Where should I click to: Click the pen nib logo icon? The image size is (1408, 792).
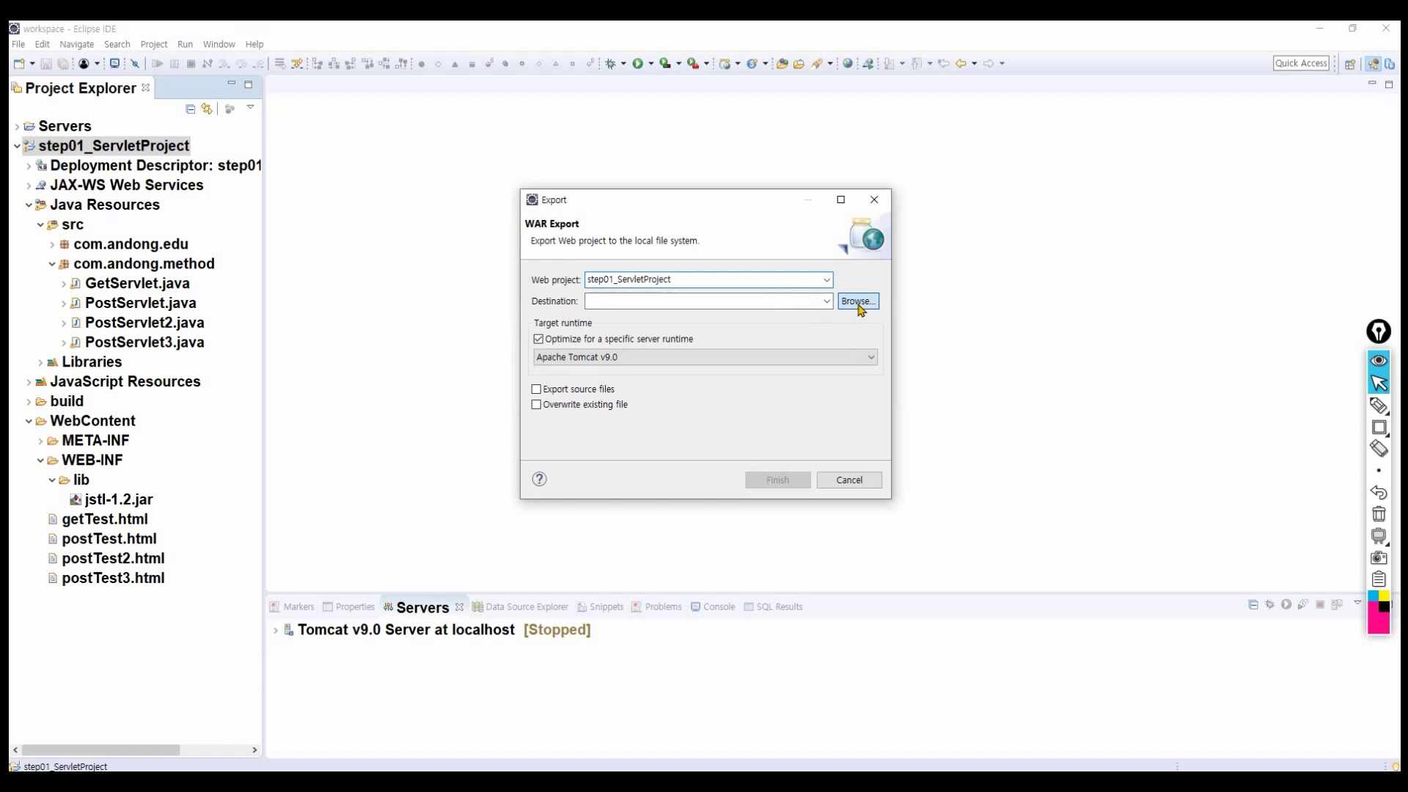pos(1379,331)
